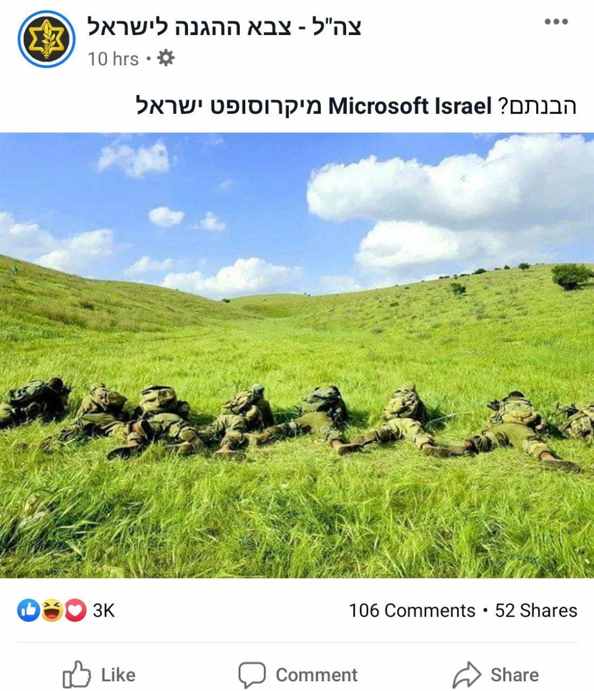Viewport: 594px width, 691px height.
Task: Visit the צה"ל - צבא ההגנה לישראל page name
Action: (225, 26)
